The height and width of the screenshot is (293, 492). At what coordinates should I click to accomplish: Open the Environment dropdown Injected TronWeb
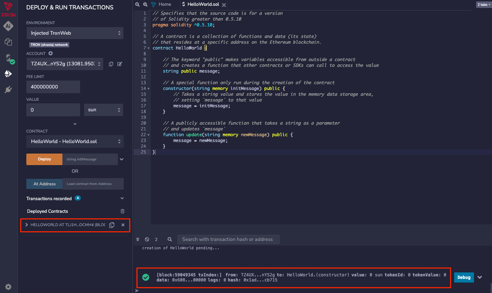(x=75, y=33)
